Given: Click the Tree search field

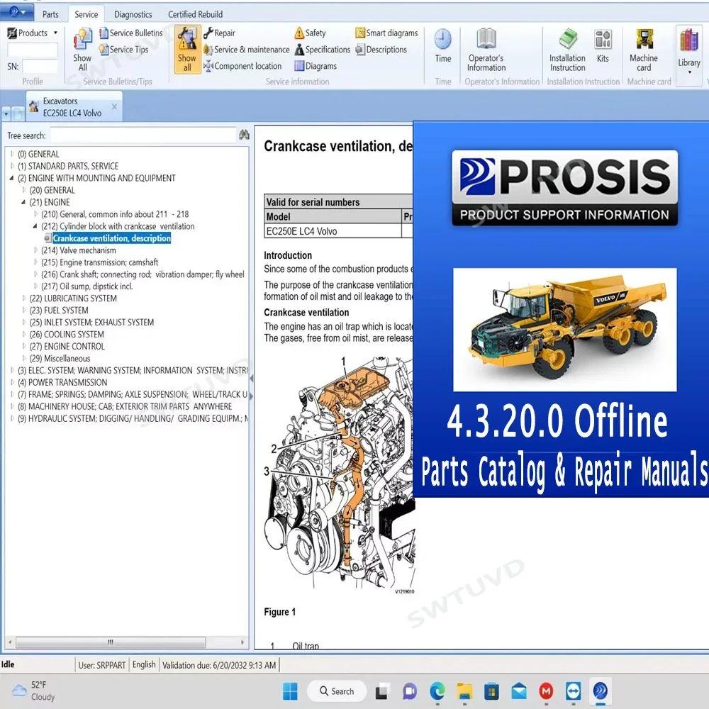Looking at the screenshot, I should [143, 135].
